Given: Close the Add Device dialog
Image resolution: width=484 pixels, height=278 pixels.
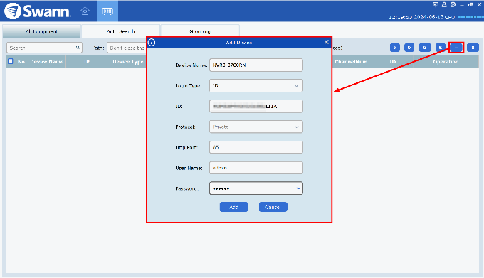Looking at the screenshot, I should [326, 42].
